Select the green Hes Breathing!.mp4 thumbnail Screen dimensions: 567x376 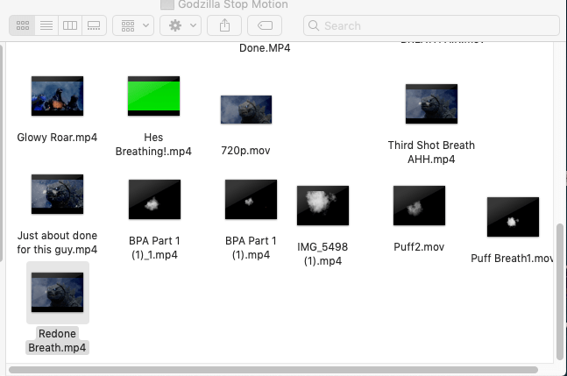pos(153,96)
